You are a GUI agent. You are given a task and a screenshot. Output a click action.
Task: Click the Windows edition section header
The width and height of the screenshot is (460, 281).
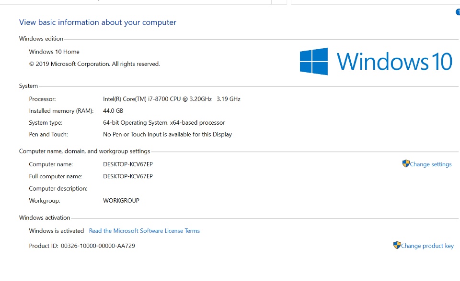click(41, 39)
